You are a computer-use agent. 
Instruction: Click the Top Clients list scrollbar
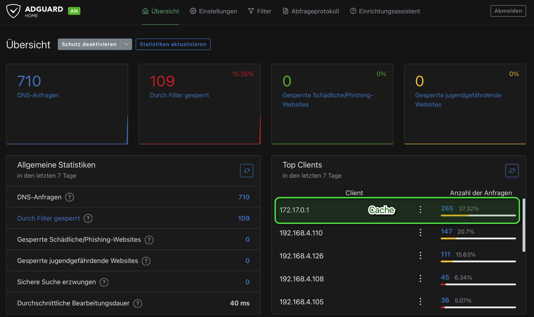[x=524, y=225]
